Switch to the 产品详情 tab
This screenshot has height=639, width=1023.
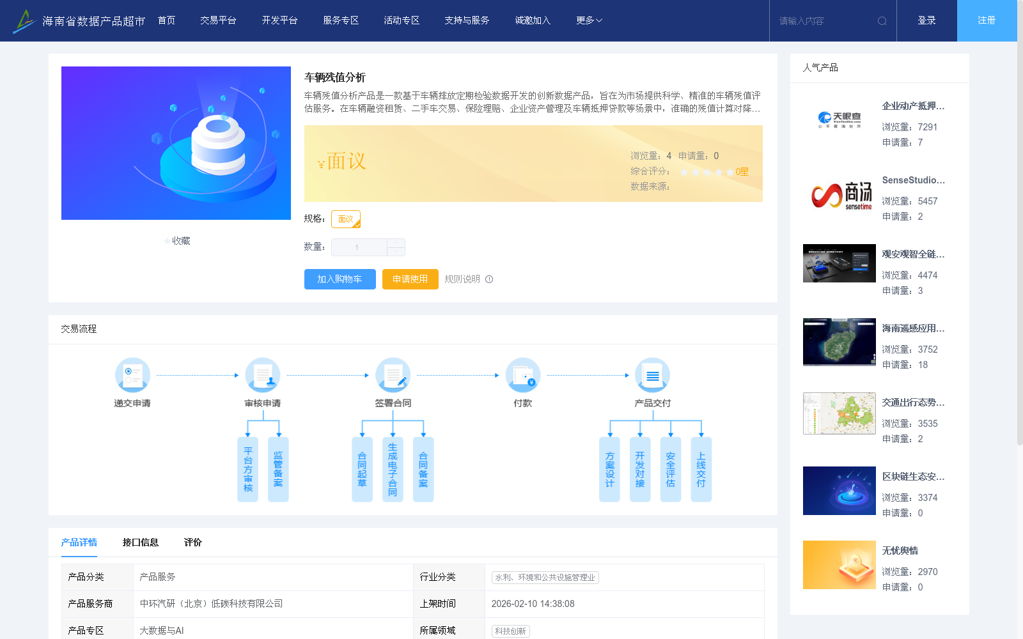[x=79, y=543]
